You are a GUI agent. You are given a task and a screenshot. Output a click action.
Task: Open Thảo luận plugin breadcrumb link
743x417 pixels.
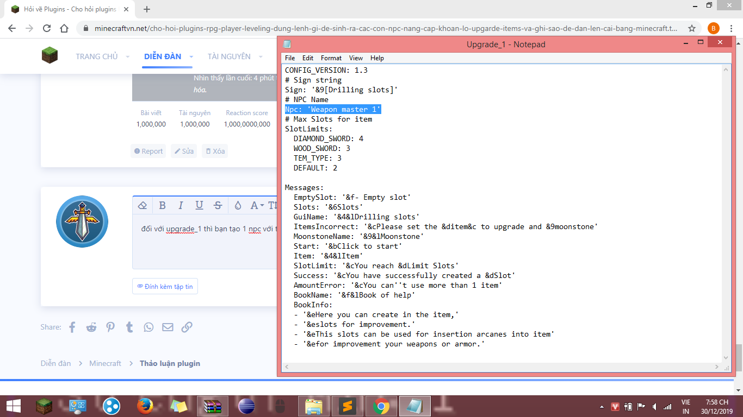coord(170,363)
